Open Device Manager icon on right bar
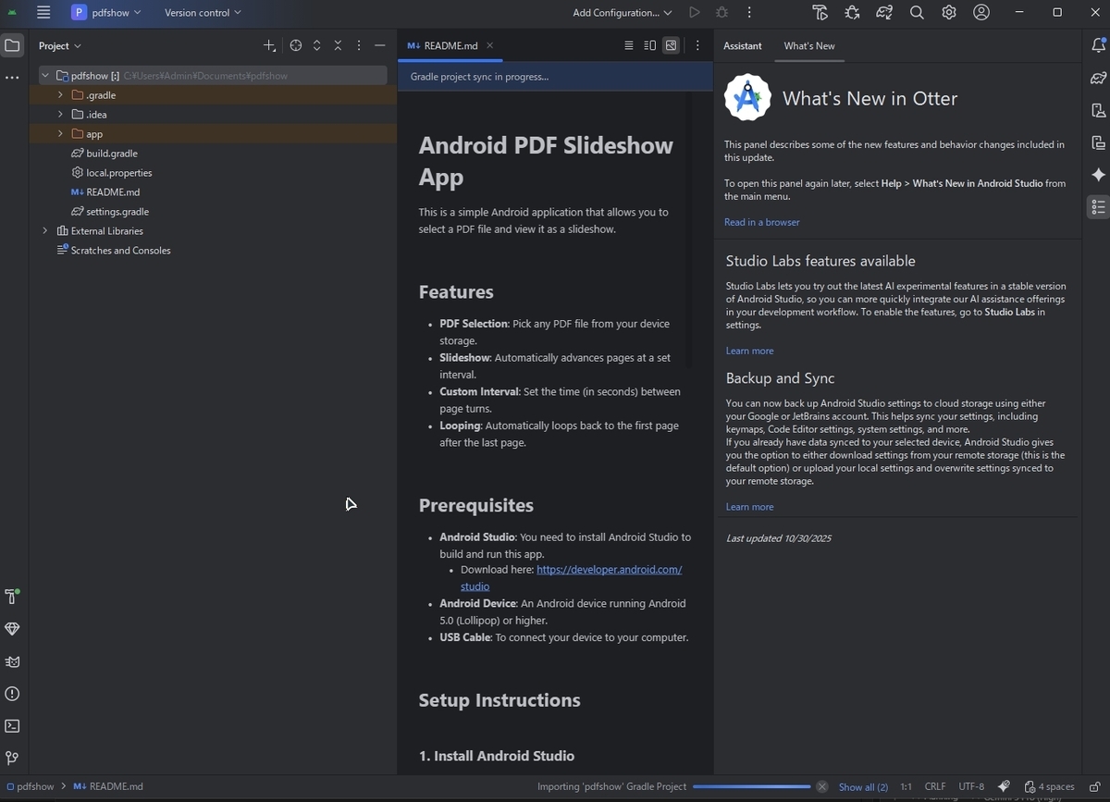Viewport: 1110px width, 802px height. [x=1098, y=111]
